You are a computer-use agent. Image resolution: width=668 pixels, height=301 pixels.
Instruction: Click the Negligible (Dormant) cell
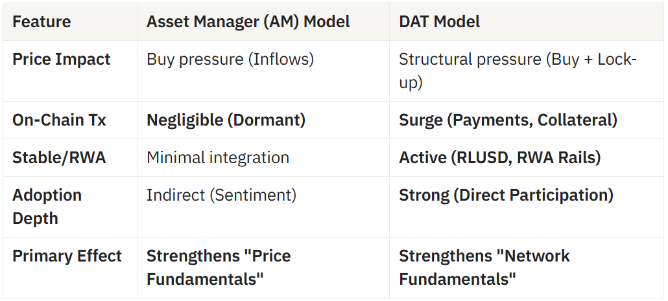[x=226, y=120]
